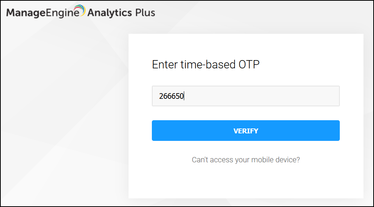Viewport: 374px width, 207px height.
Task: Focus the time-based OTP input field
Action: 246,96
